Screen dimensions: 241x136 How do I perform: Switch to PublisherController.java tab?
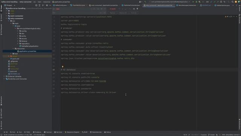click(x=131, y=5)
